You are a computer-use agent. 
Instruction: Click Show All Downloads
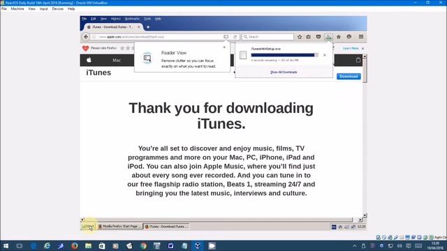pos(284,73)
